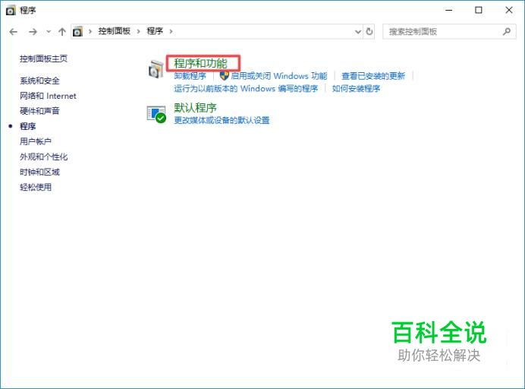Maximize the 程序 window

point(479,11)
